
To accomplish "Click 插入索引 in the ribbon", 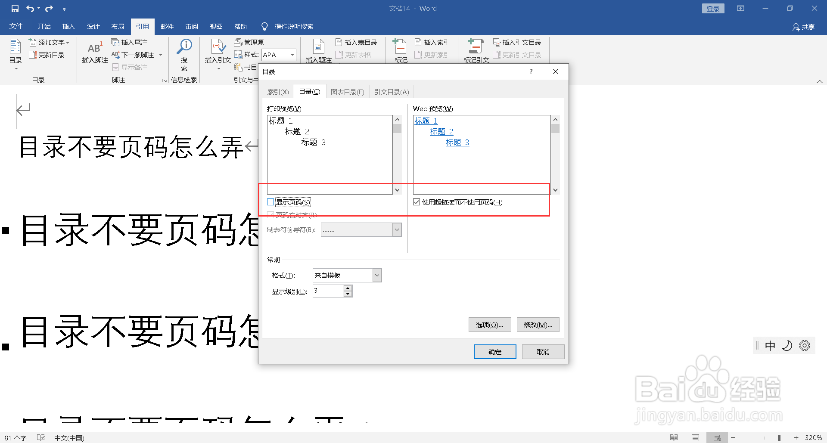I will 432,42.
